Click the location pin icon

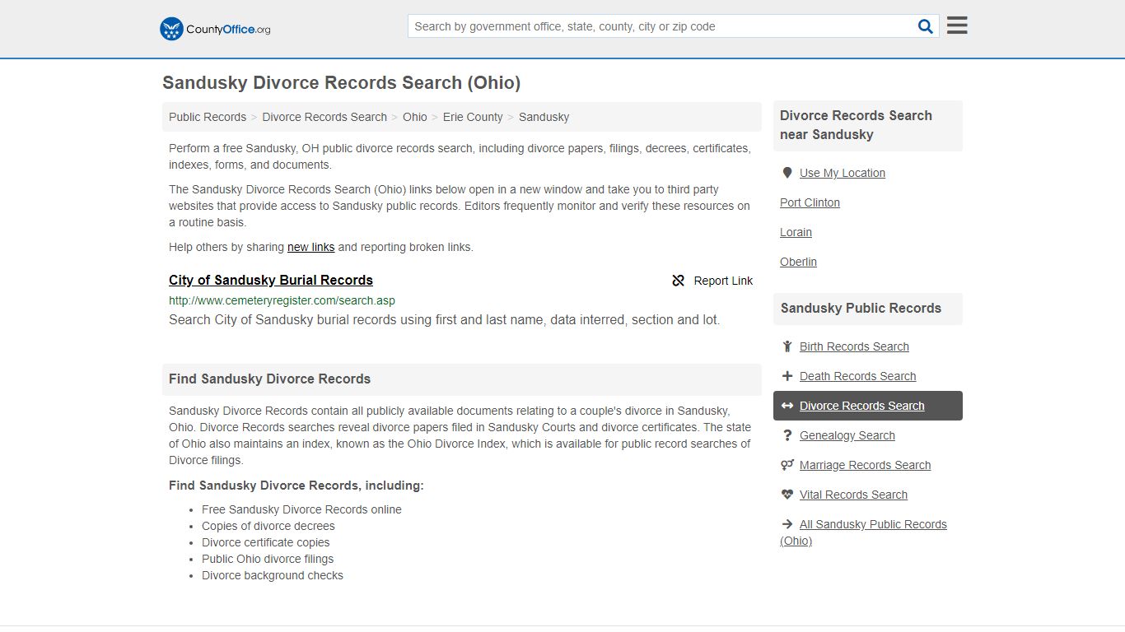coord(787,173)
